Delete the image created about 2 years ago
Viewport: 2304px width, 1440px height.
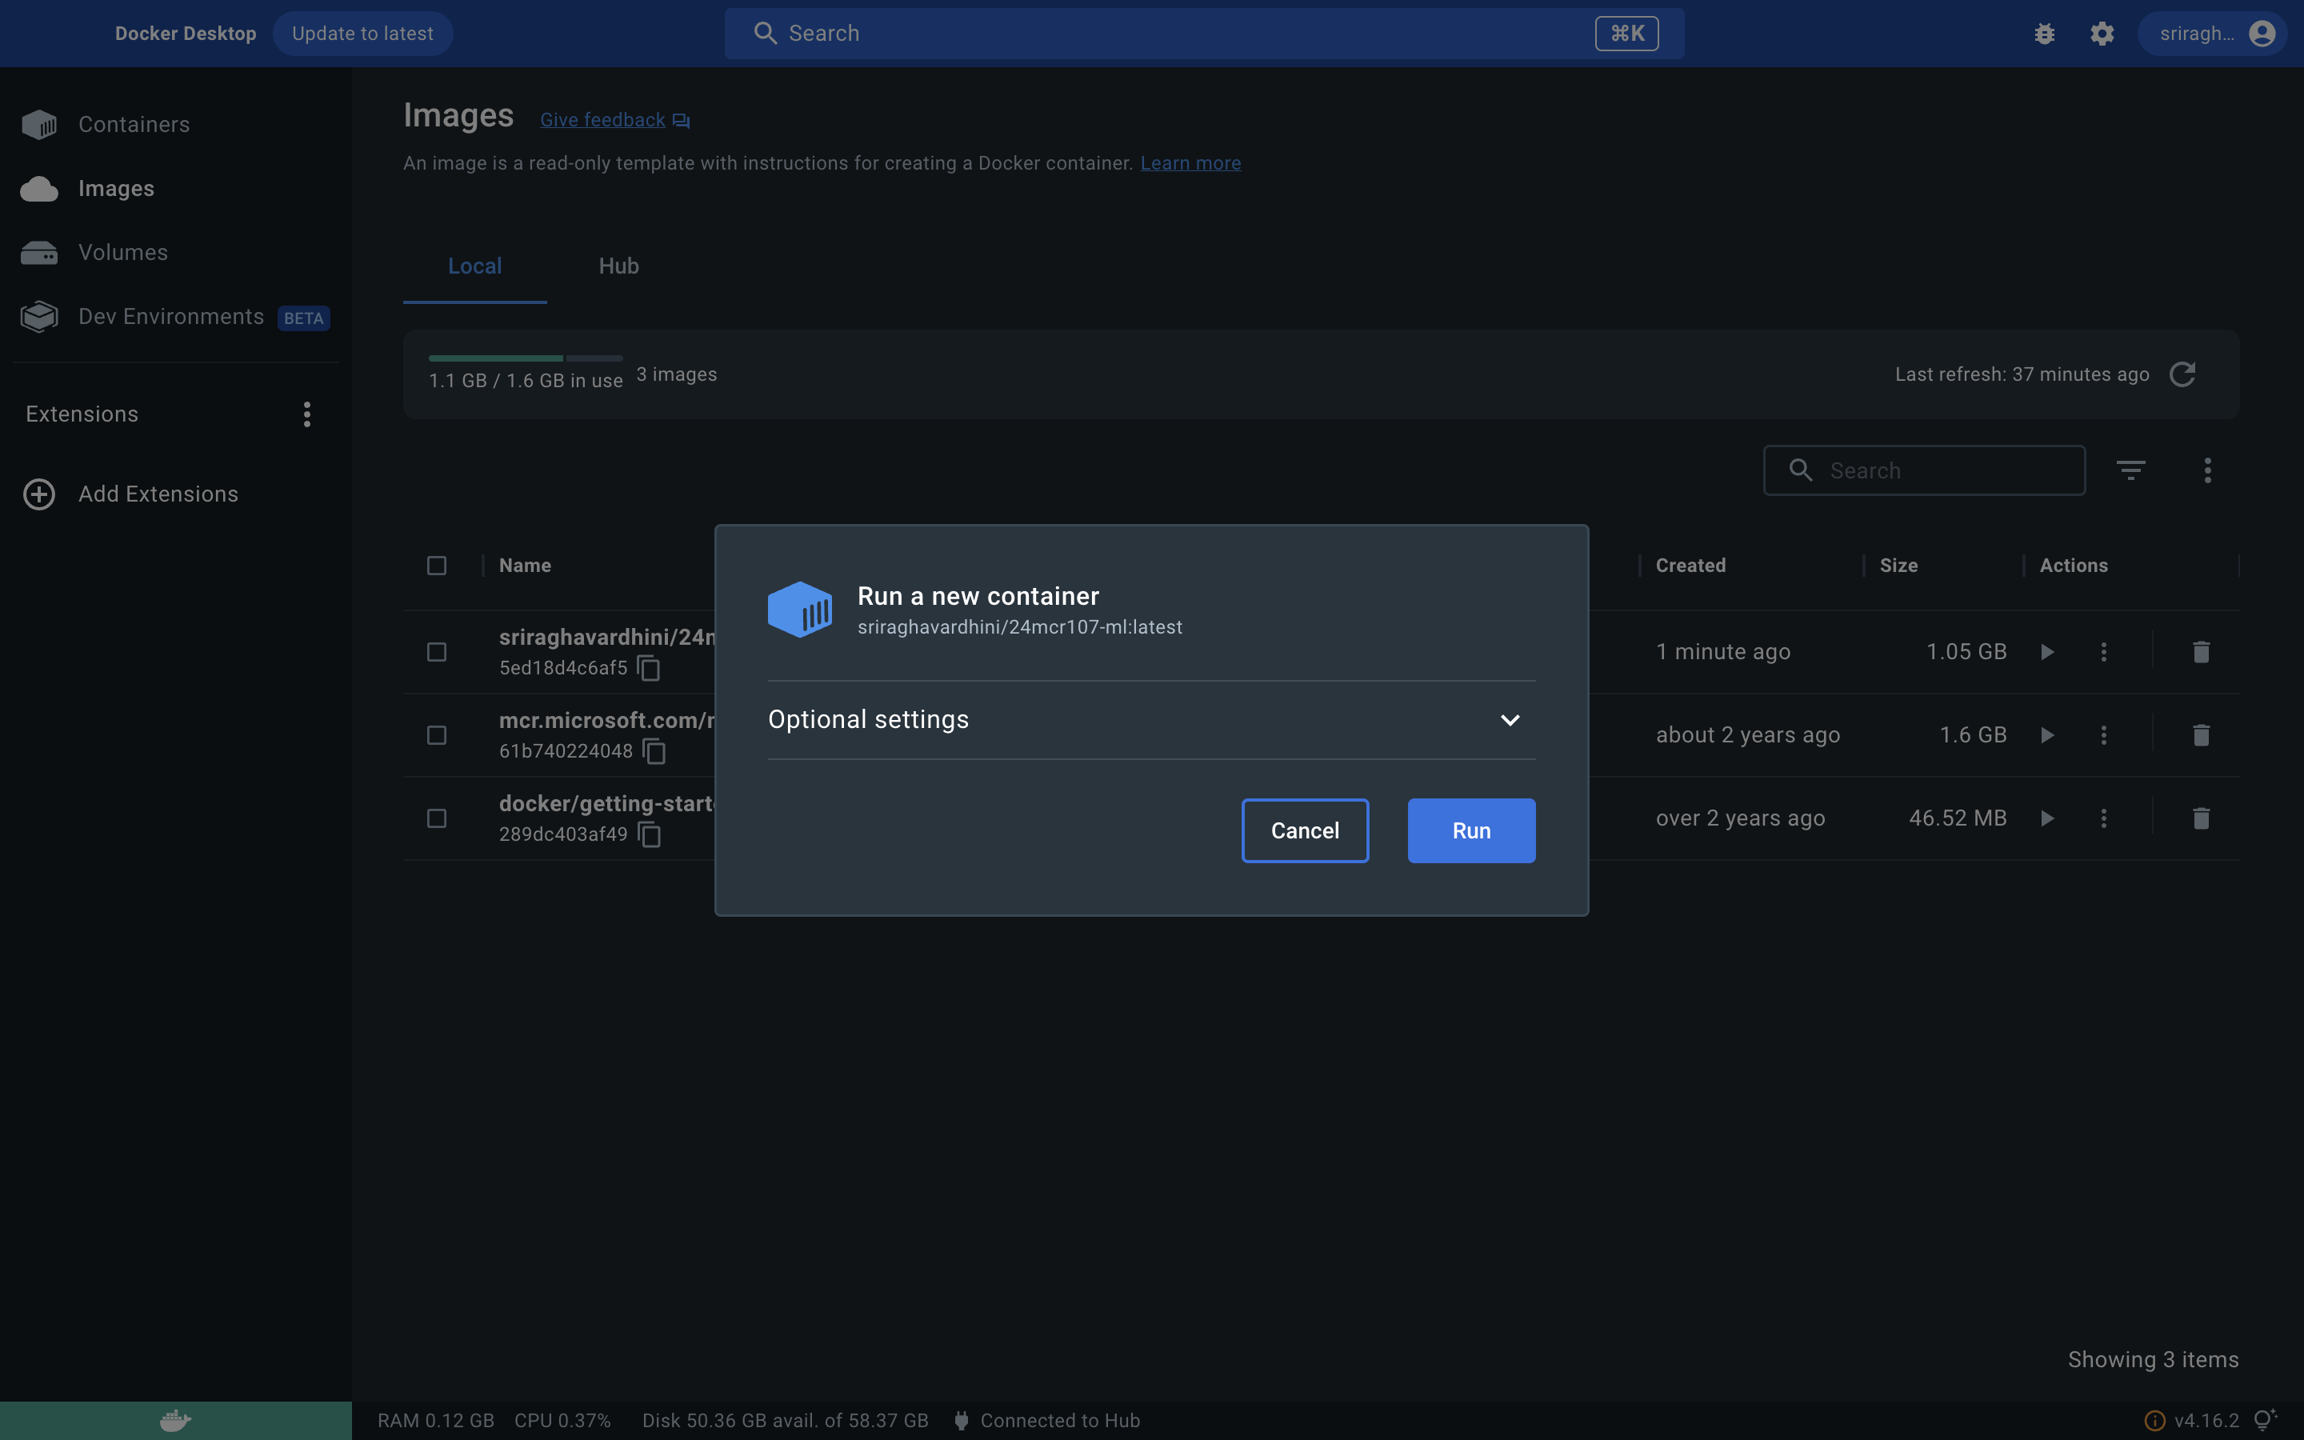(x=2200, y=735)
